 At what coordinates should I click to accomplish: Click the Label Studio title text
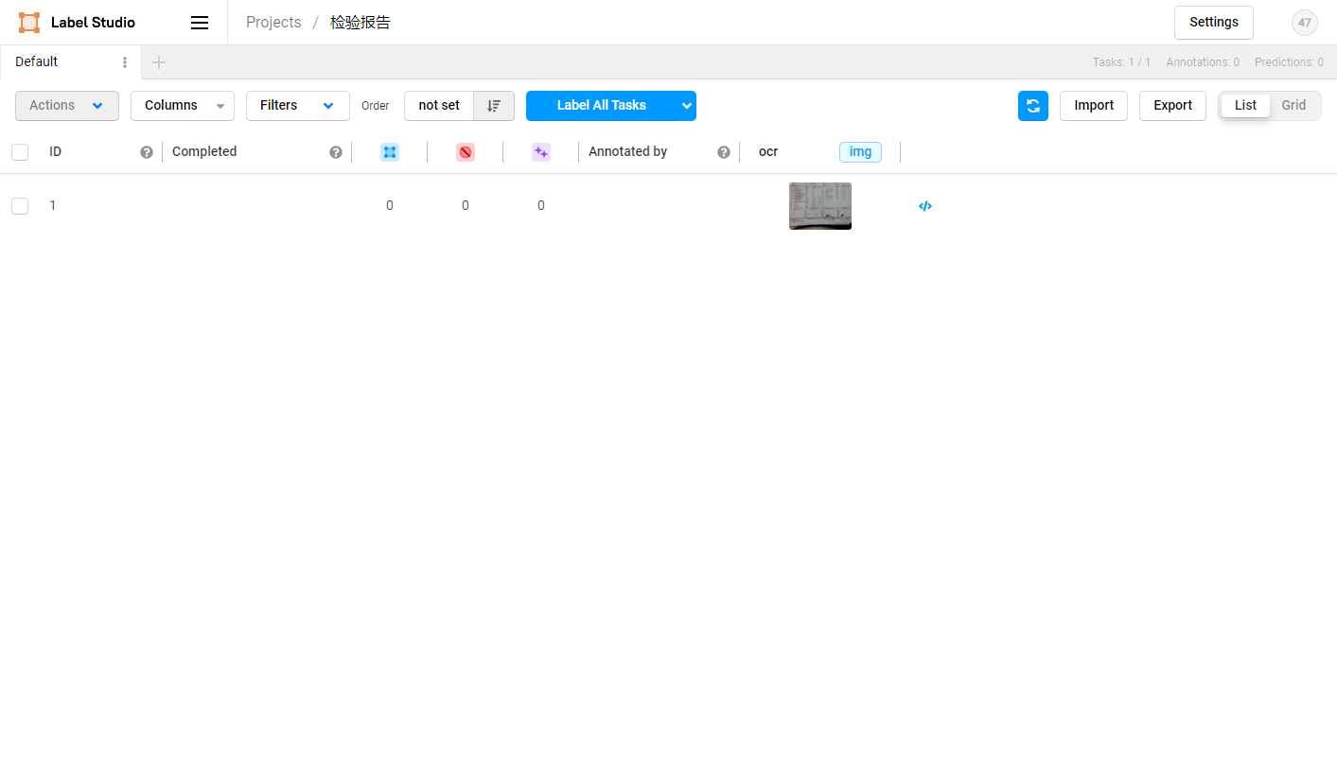tap(93, 23)
